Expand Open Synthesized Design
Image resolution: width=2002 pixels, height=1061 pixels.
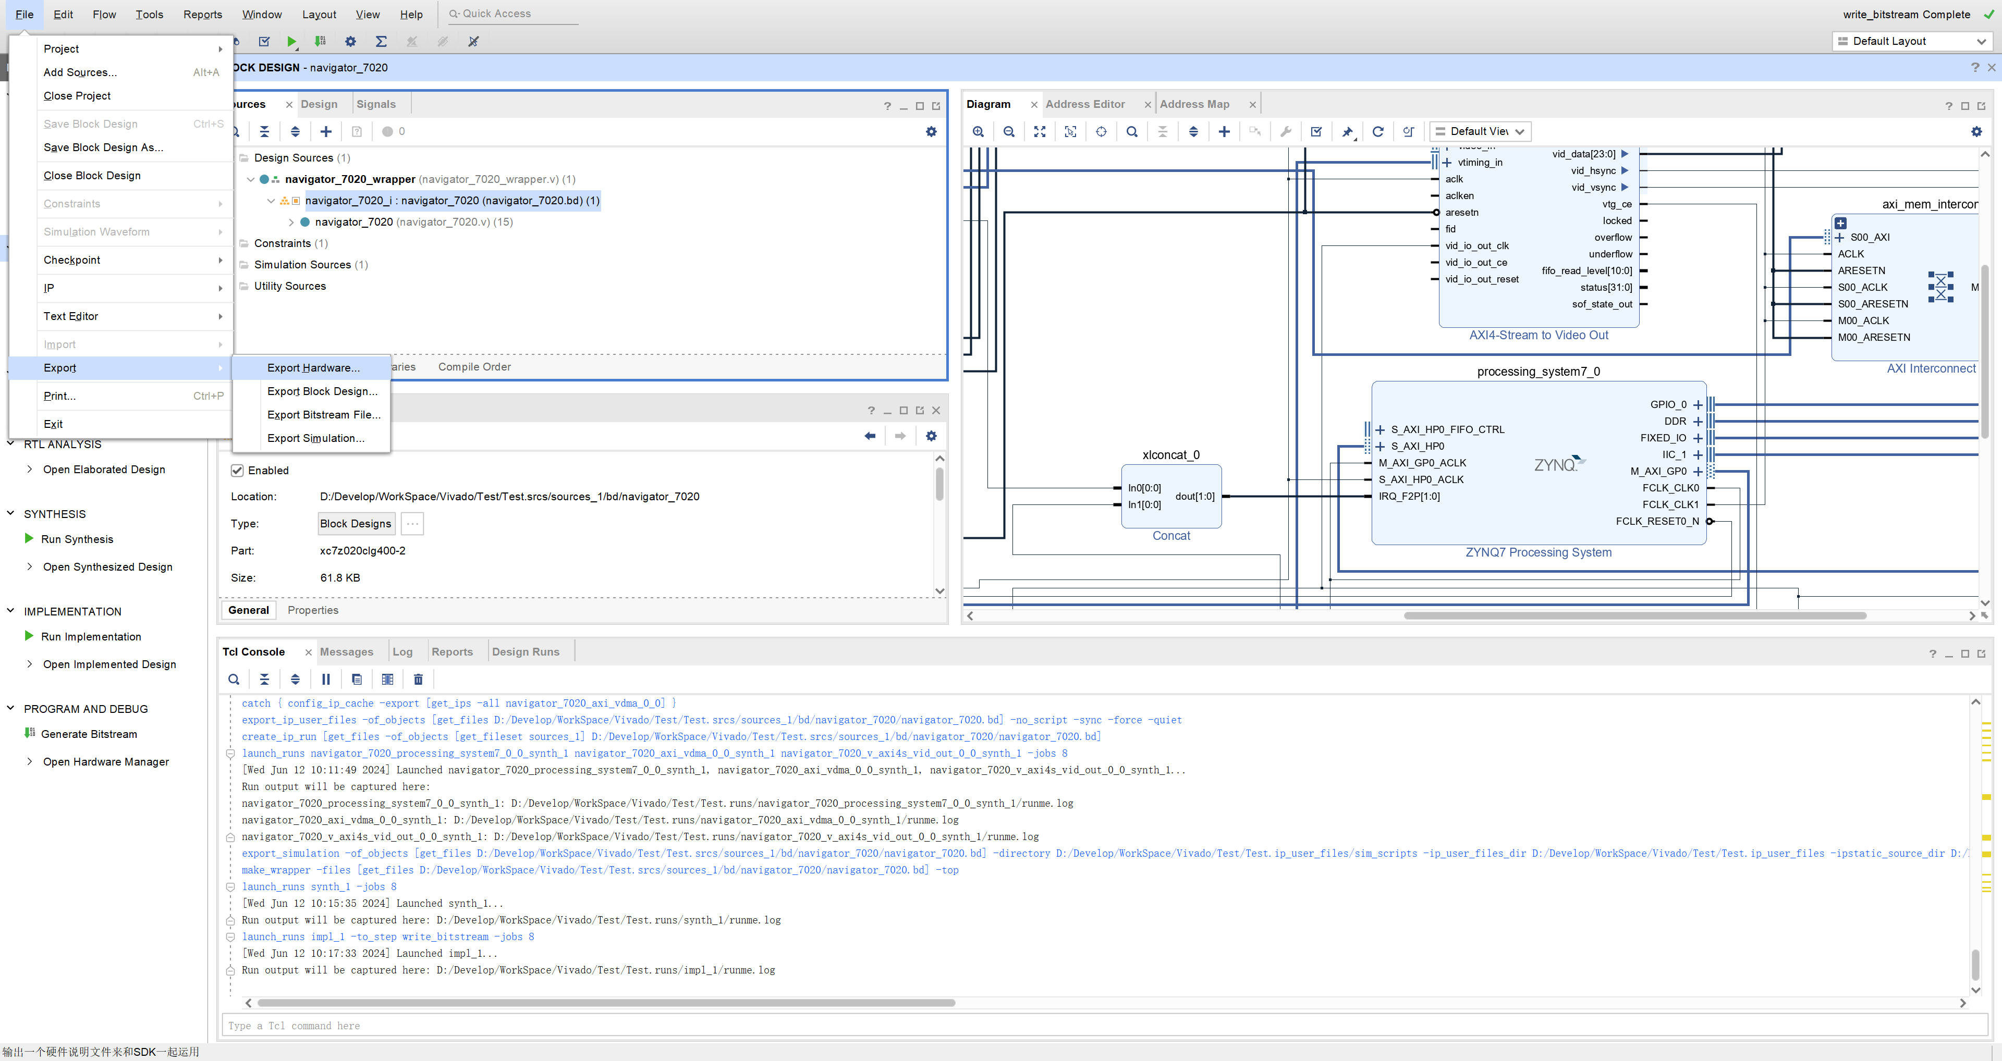point(30,567)
